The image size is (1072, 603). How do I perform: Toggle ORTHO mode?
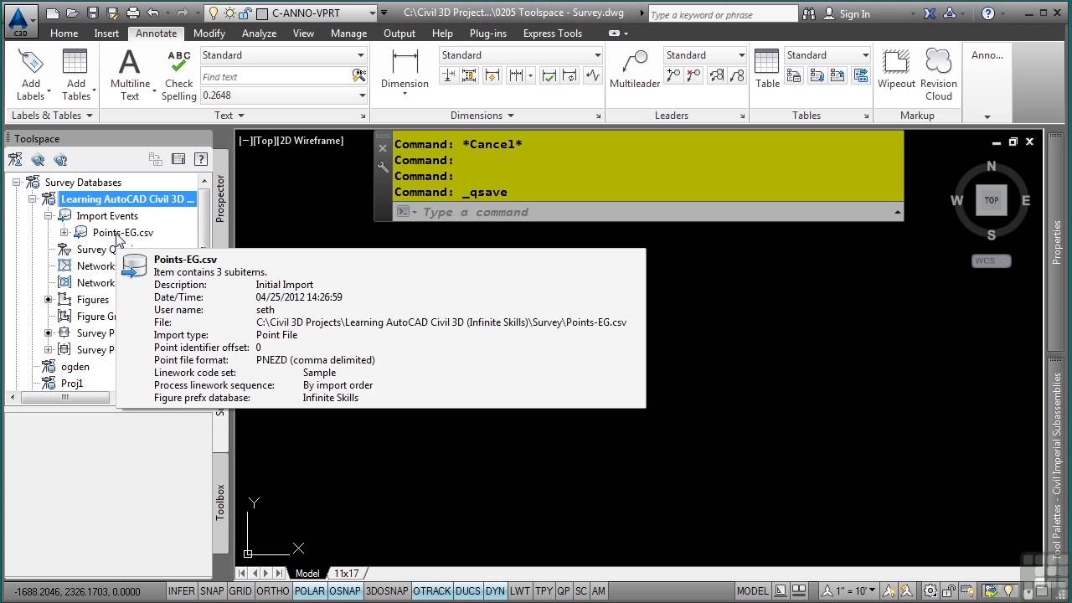(x=273, y=591)
